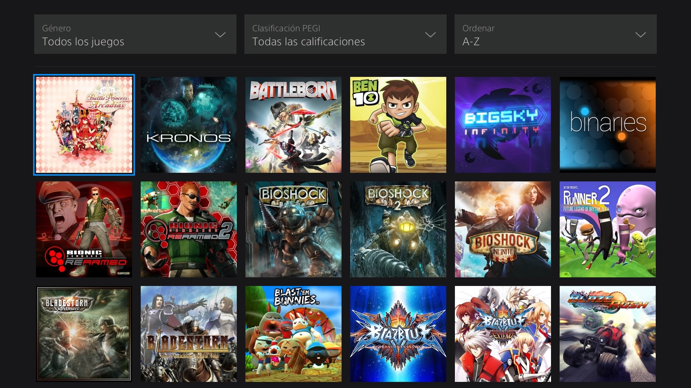Viewport: 691px width, 388px height.
Task: Choose BioShock Infinite game cover
Action: [x=503, y=229]
